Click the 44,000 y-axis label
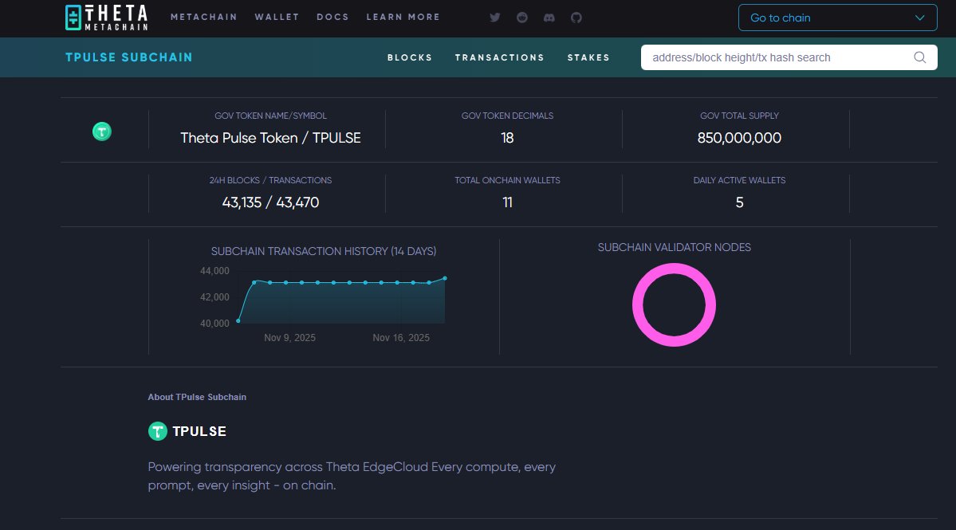This screenshot has height=530, width=956. pos(214,270)
